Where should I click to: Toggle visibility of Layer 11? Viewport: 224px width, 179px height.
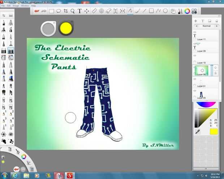click(x=195, y=32)
